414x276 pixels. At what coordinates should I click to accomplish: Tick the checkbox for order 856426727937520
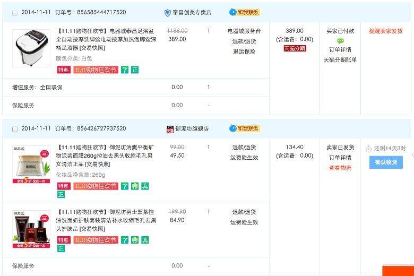coord(15,129)
